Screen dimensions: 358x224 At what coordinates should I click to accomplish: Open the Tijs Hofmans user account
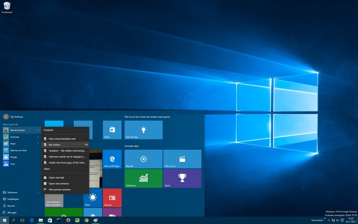coord(13,117)
